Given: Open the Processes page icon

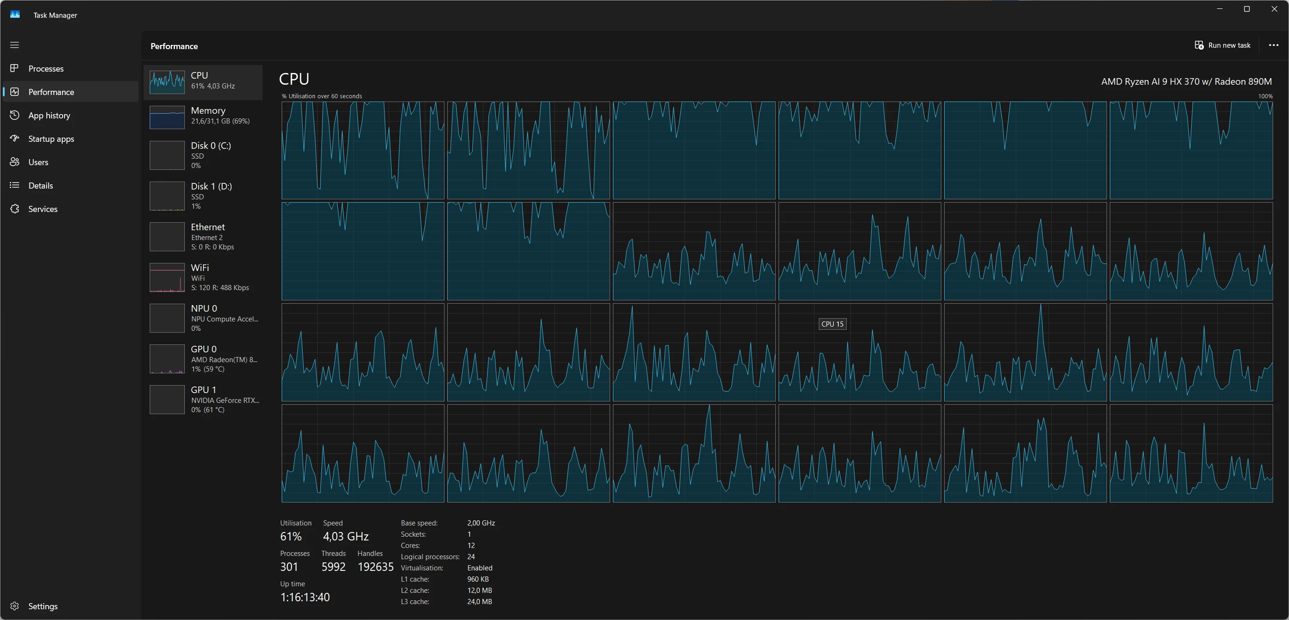Looking at the screenshot, I should (x=15, y=68).
